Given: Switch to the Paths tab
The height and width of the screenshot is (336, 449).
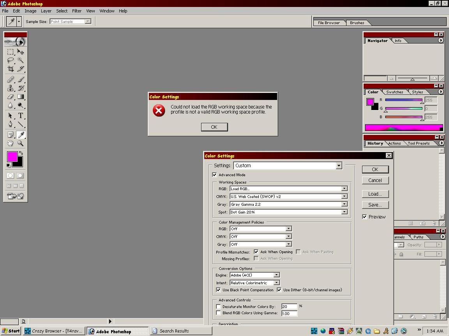Looking at the screenshot, I should (x=418, y=237).
